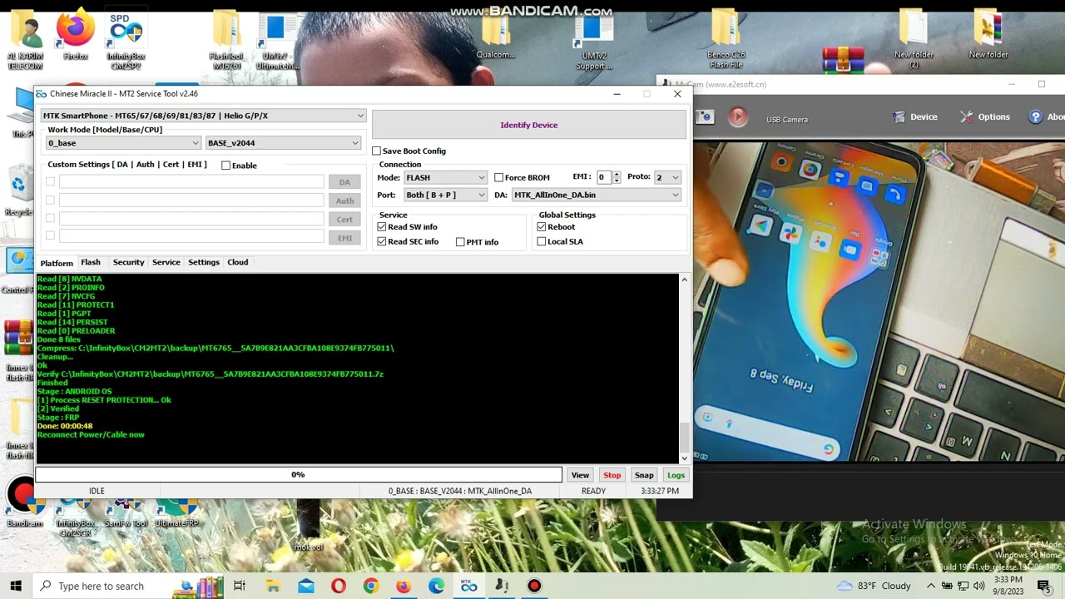Open UMTv2 Support desktop shortcut

593,40
